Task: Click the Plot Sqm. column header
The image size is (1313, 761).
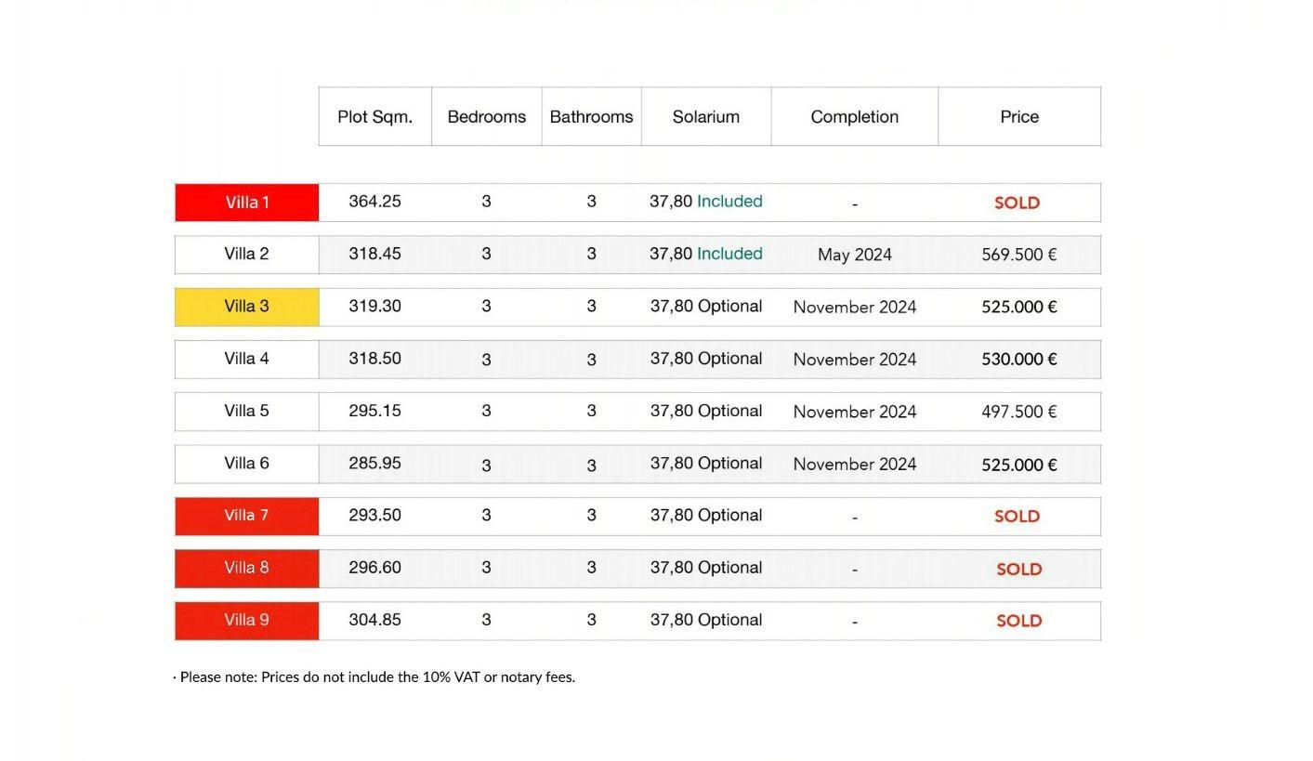Action: 375,117
